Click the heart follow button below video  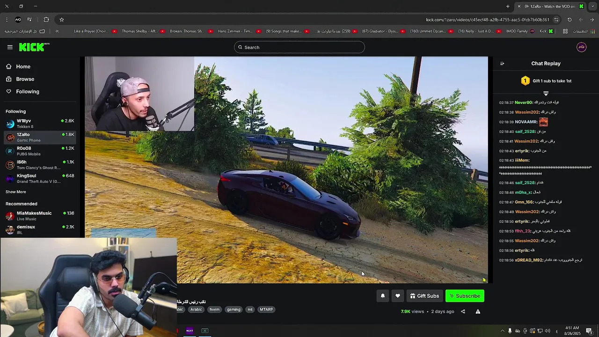point(398,296)
